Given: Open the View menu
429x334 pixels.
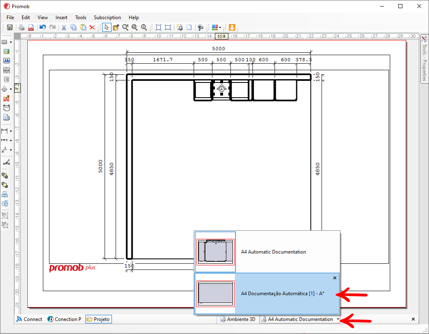Looking at the screenshot, I should [42, 18].
